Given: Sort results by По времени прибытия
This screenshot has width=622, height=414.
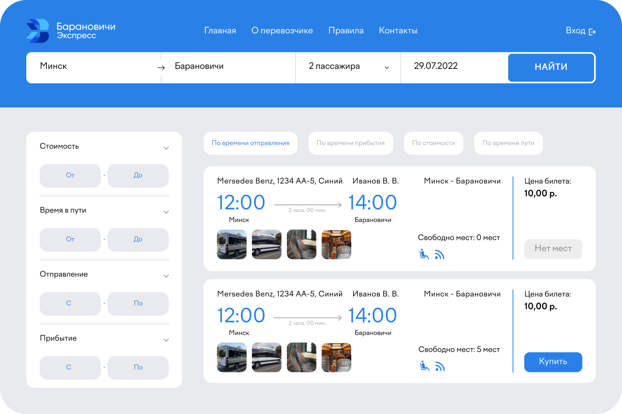Looking at the screenshot, I should (350, 143).
